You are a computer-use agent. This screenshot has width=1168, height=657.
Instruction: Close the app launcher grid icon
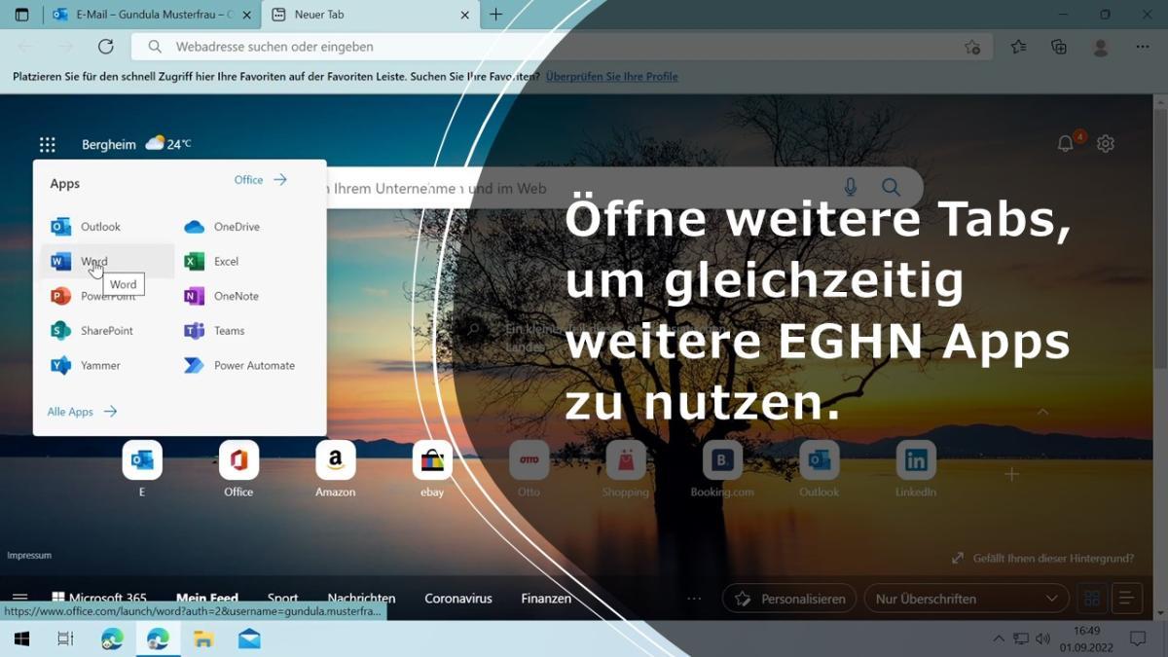click(x=47, y=145)
